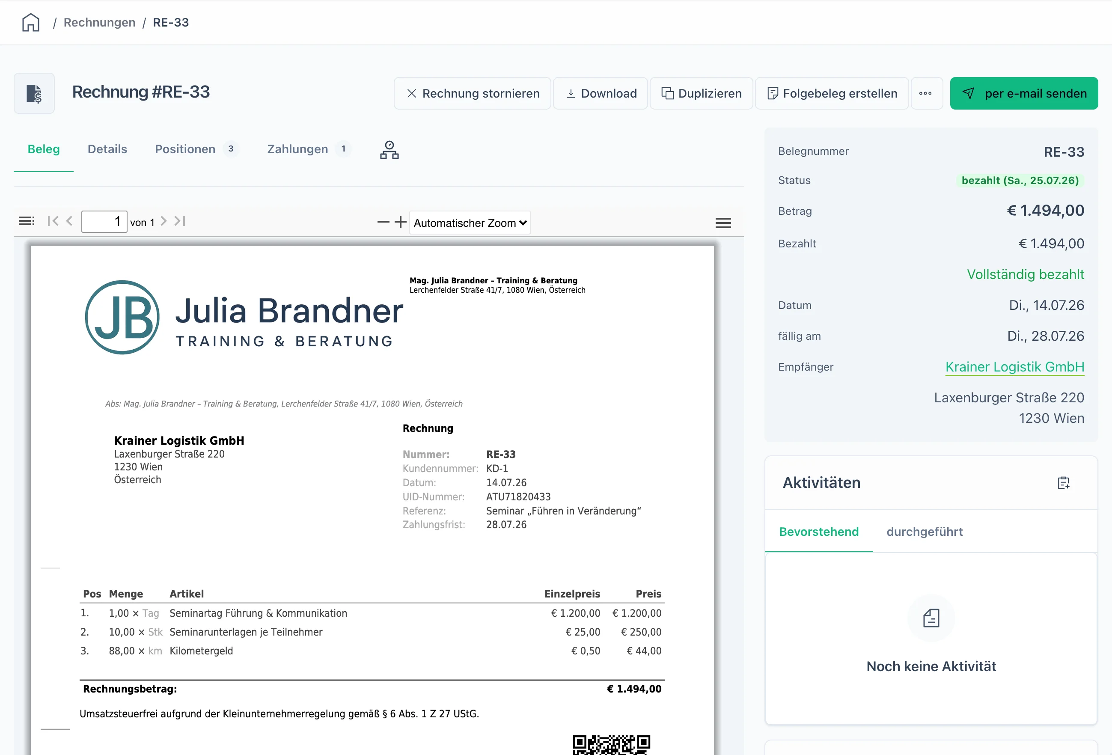Viewport: 1112px width, 755px height.
Task: Open the Positionen tab
Action: [196, 149]
